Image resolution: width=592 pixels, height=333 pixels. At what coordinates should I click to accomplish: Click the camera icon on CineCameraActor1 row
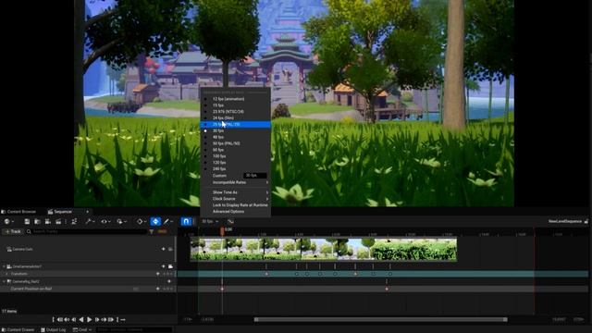(x=170, y=266)
